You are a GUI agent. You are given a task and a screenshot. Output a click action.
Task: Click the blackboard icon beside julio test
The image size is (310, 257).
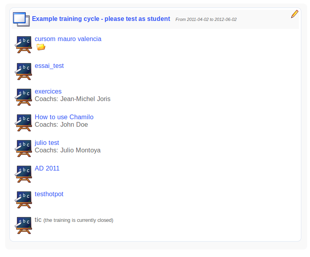click(24, 148)
